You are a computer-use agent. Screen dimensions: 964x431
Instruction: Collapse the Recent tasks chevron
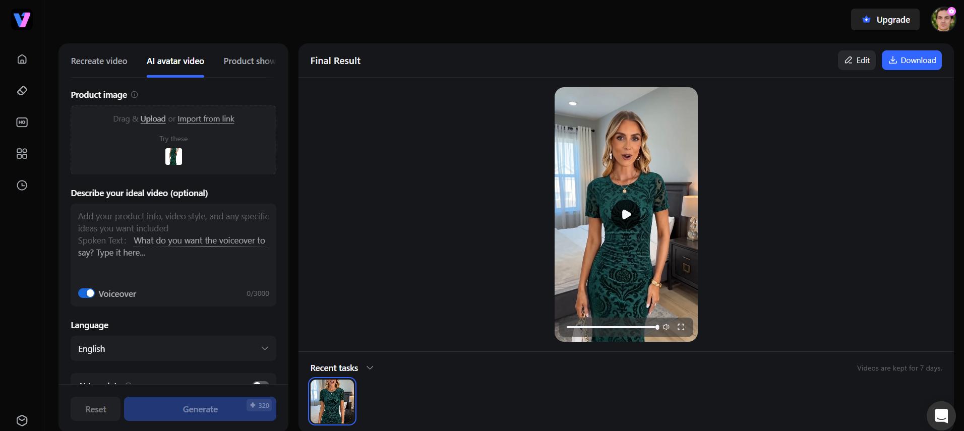click(x=370, y=368)
